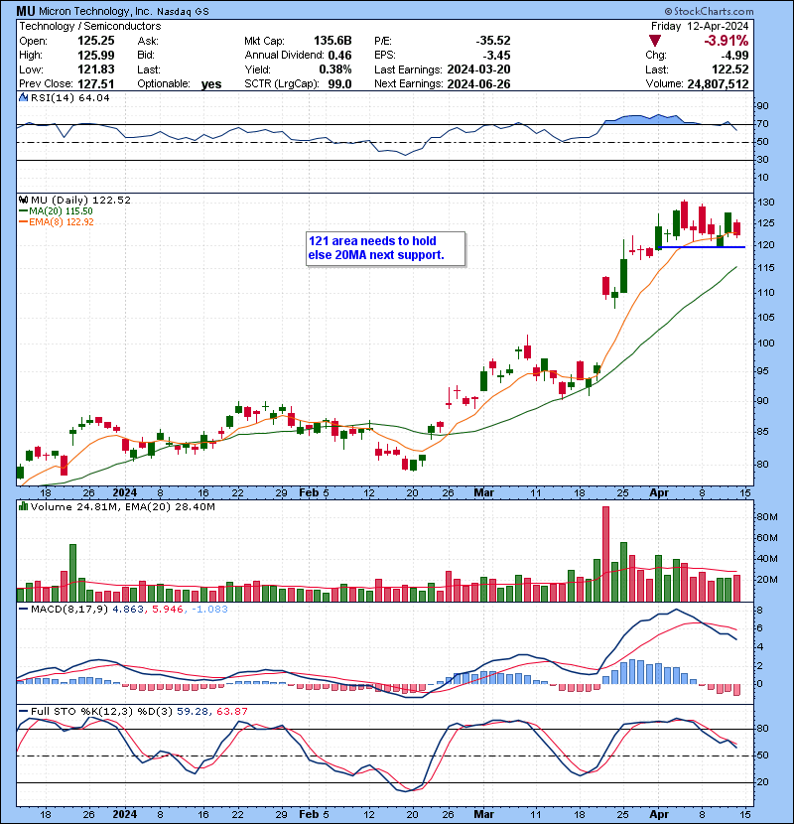Click the volume bars icon beside Volume label
Image resolution: width=794 pixels, height=824 pixels.
[x=23, y=506]
